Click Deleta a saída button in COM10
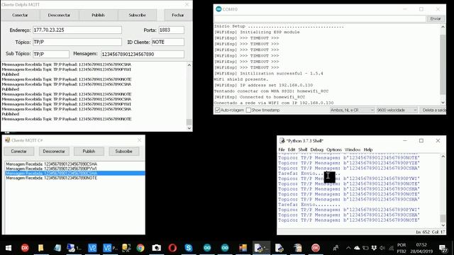Screen dimensions: 454x255 [433, 110]
